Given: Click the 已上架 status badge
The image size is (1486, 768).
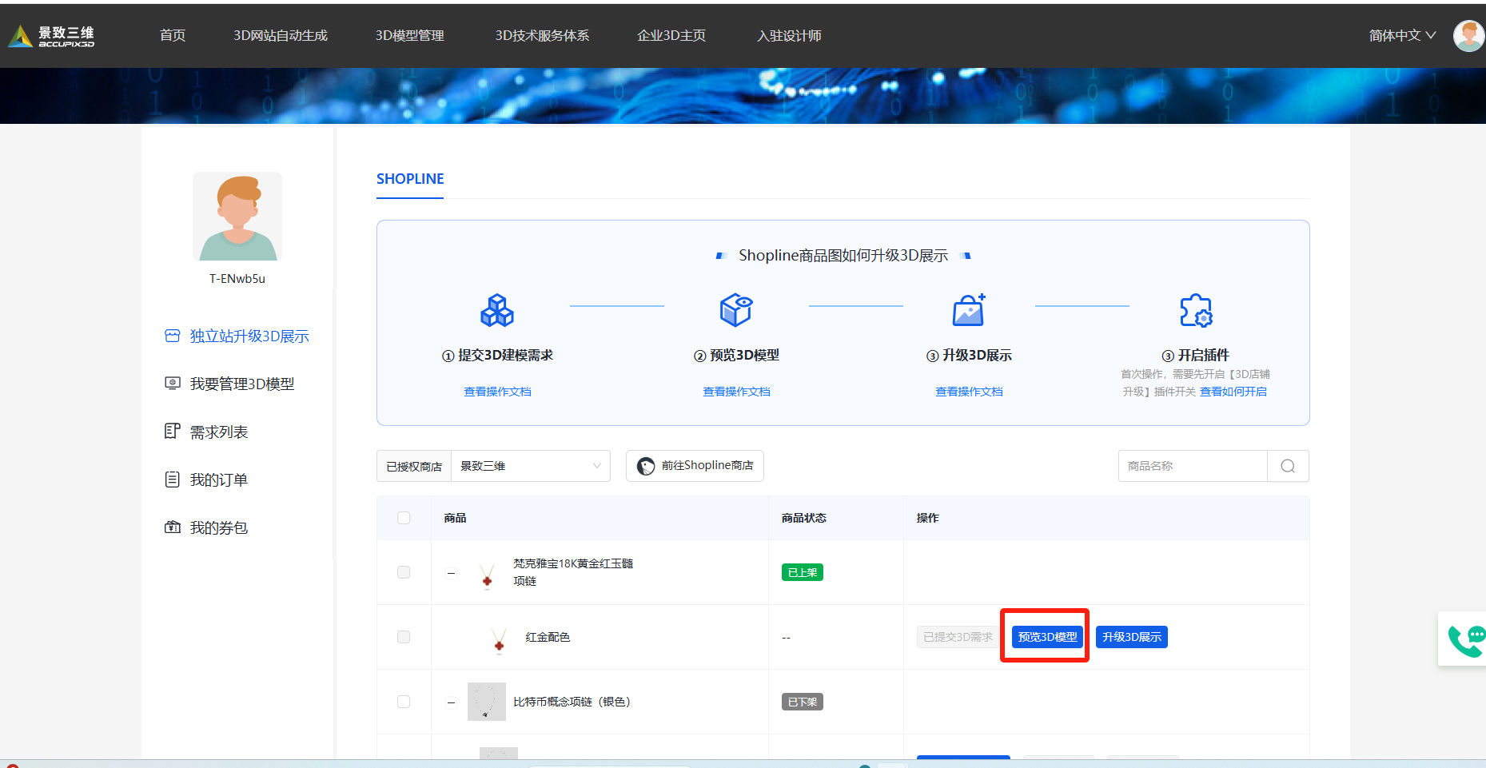Looking at the screenshot, I should coord(803,572).
